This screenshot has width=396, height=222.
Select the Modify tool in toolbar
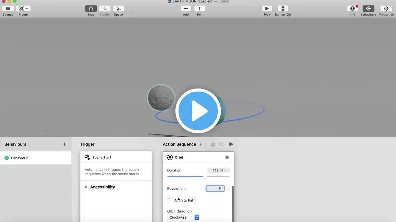[105, 9]
